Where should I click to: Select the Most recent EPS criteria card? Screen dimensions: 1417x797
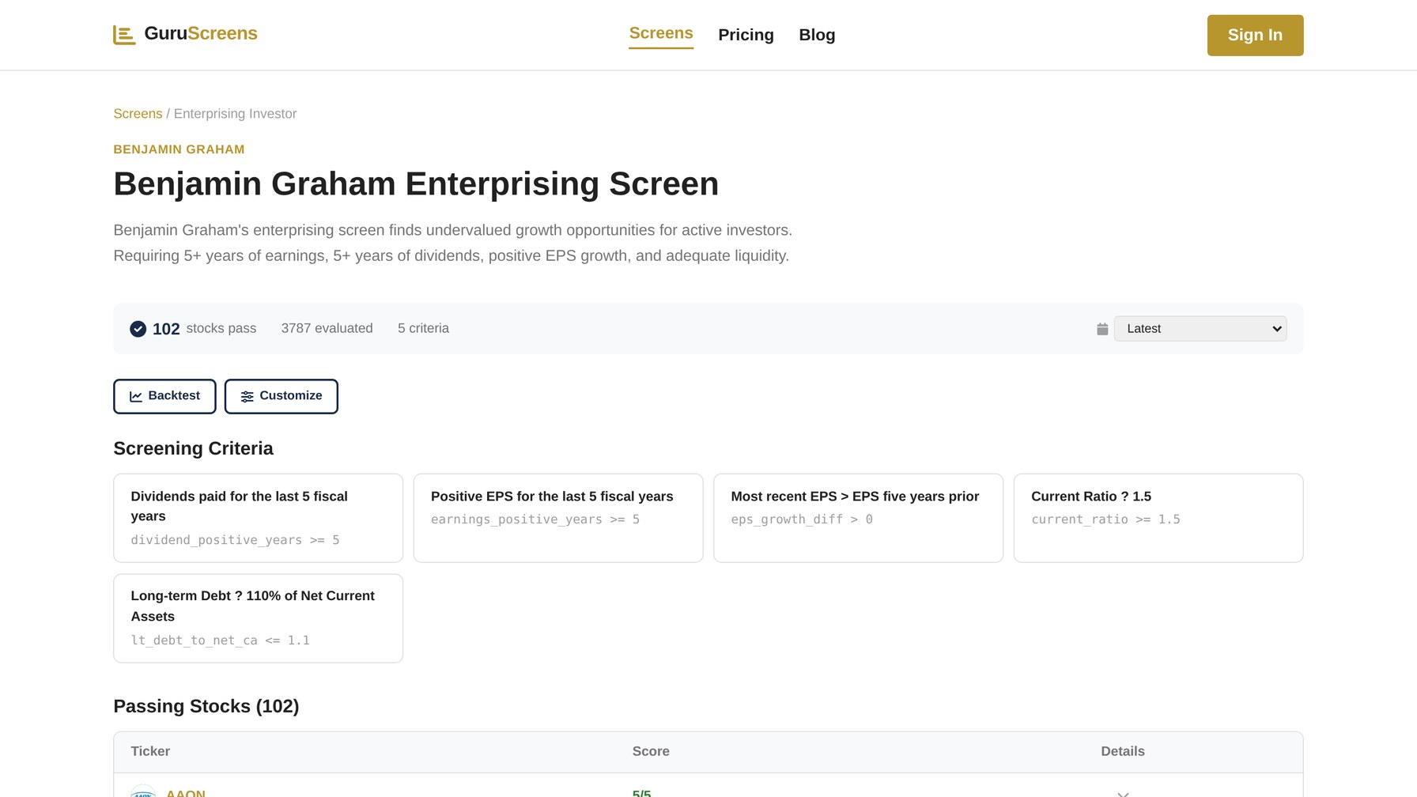[858, 518]
